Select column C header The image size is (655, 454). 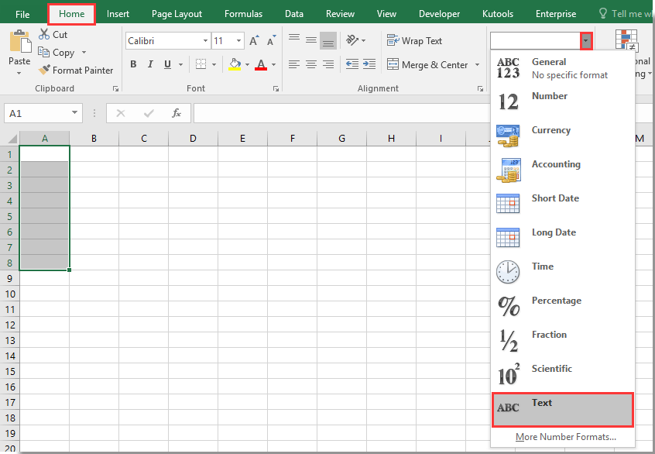pos(144,139)
